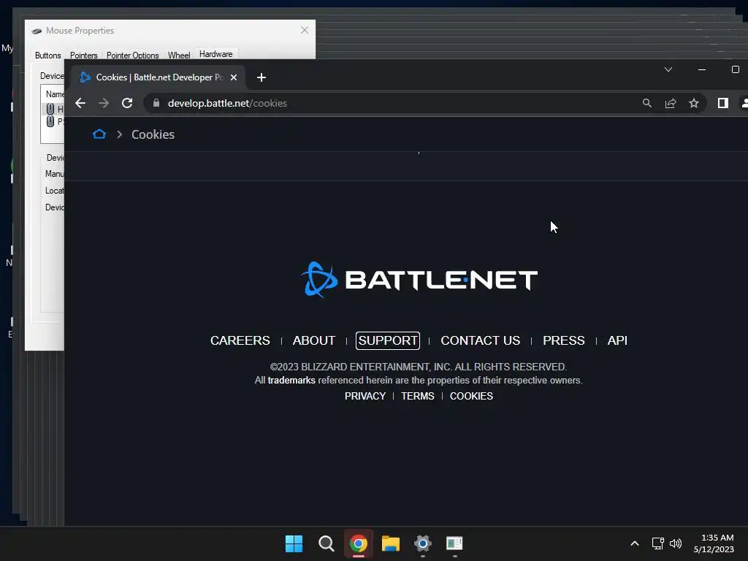Screen dimensions: 748x561
Task: Show hidden system tray icons
Action: pos(635,543)
